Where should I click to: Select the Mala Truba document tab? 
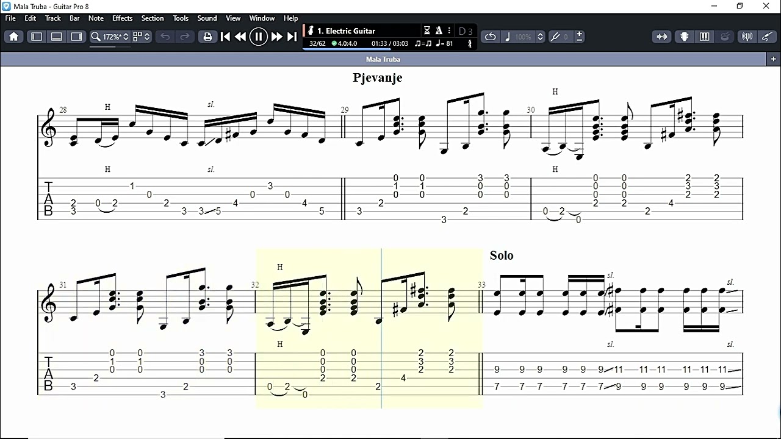click(x=383, y=59)
